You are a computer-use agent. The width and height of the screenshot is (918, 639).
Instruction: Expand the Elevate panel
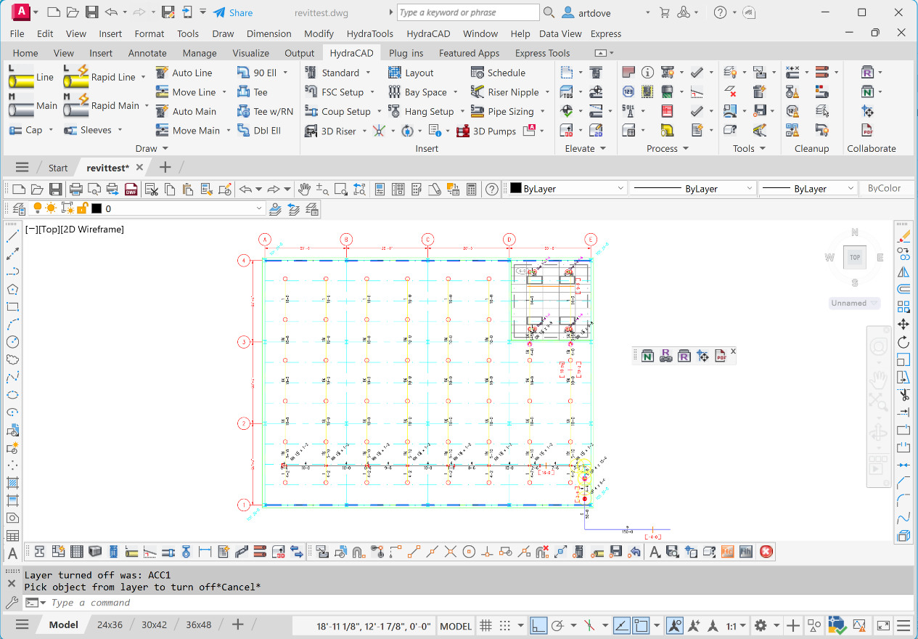pyautogui.click(x=585, y=149)
